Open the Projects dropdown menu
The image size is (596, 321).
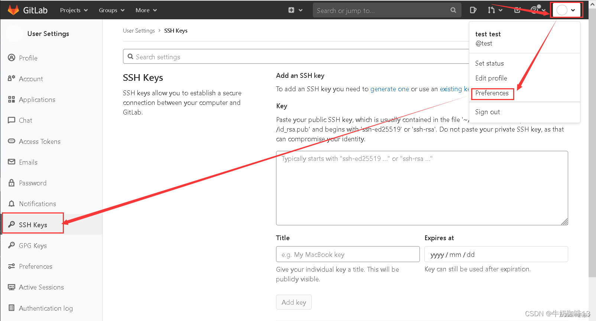[x=74, y=10]
